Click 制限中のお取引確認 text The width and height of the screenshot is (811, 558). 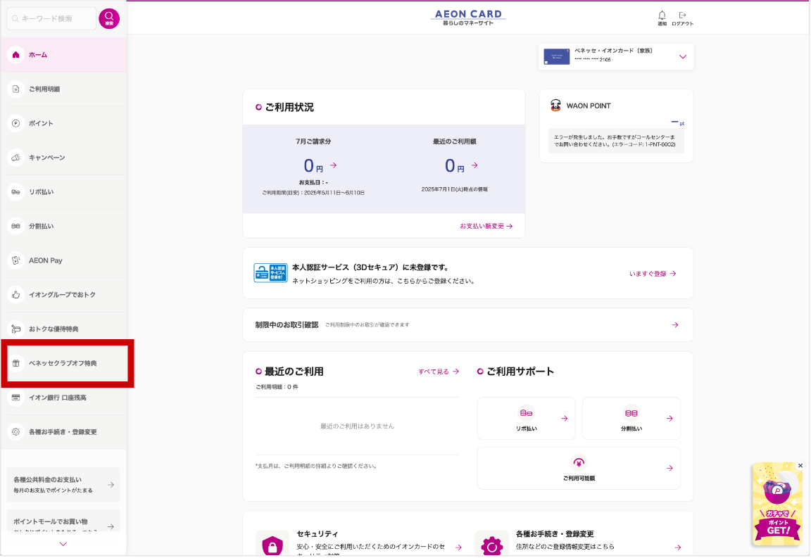coord(287,325)
